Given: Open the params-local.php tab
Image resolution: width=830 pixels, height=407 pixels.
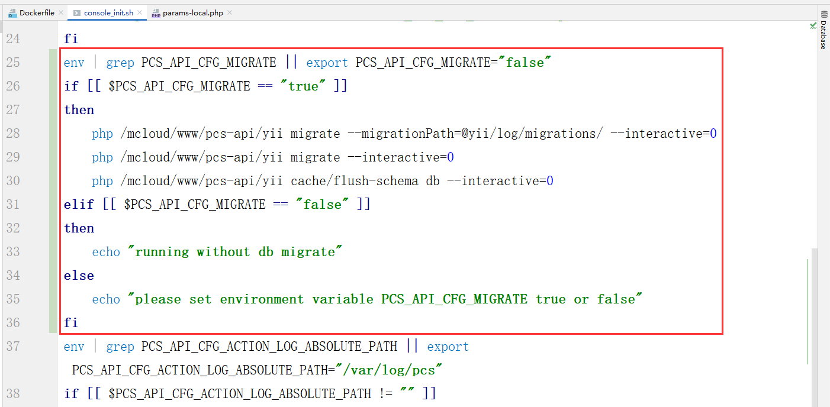Looking at the screenshot, I should tap(192, 12).
